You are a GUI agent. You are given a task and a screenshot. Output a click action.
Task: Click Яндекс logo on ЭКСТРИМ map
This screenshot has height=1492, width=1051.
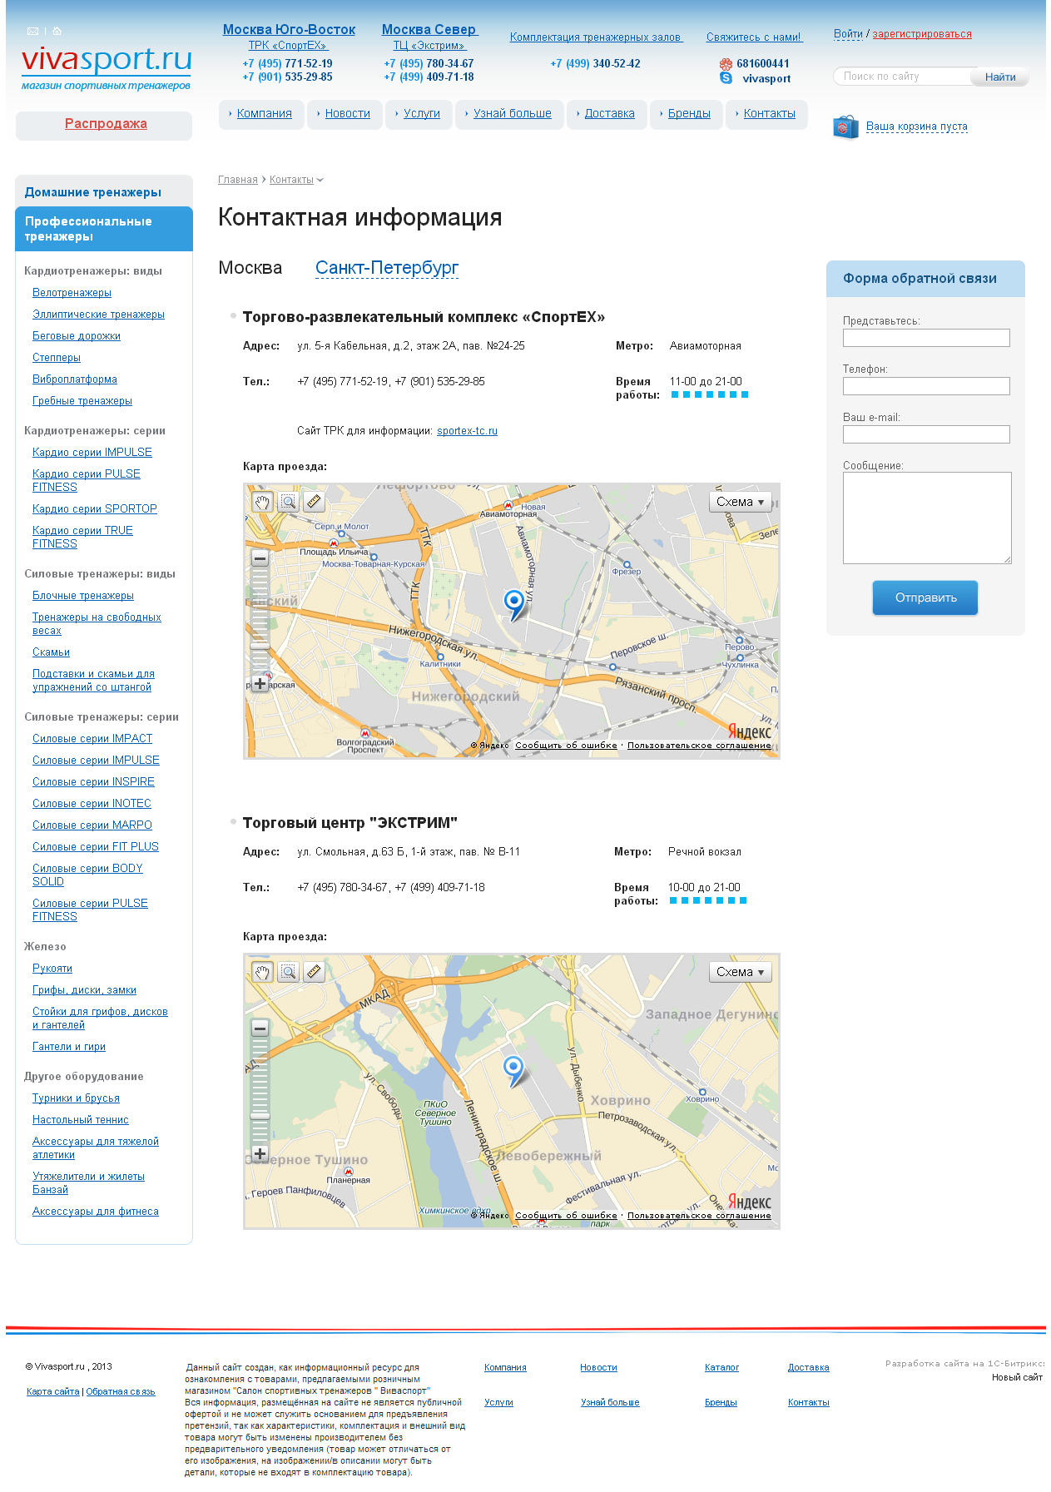(x=749, y=1202)
